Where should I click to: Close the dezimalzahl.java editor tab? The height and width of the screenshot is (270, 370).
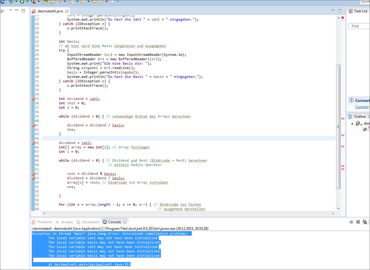pos(66,11)
